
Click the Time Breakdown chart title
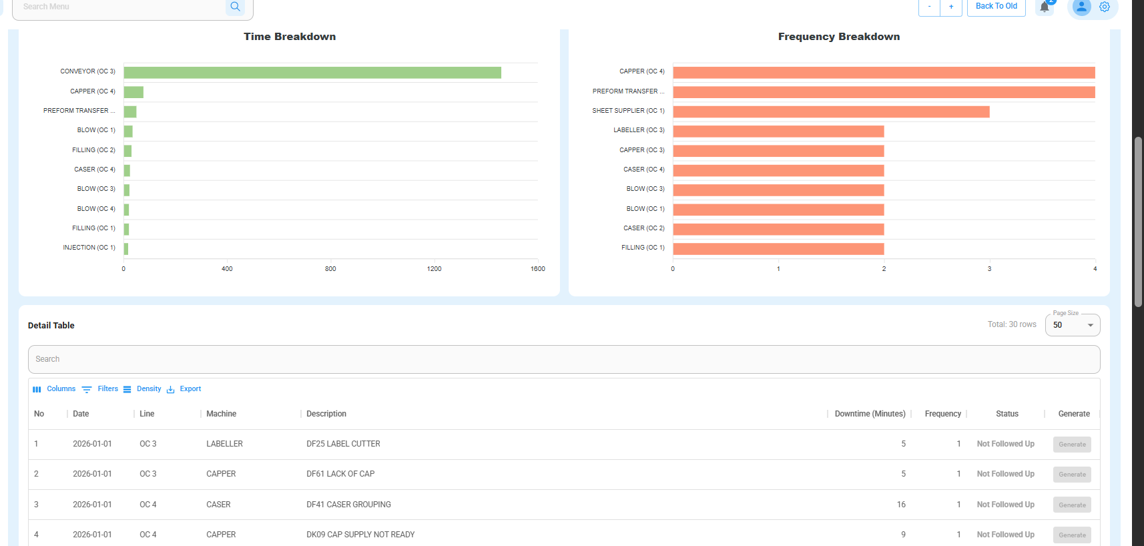290,37
